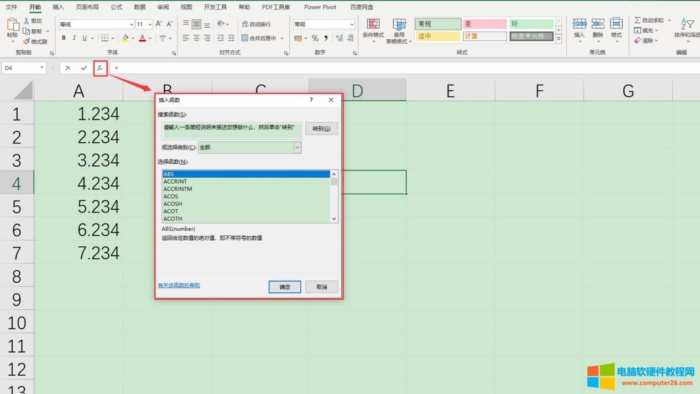Apply the 适中 yellow cell style swatch
700x394 pixels.
(438, 37)
